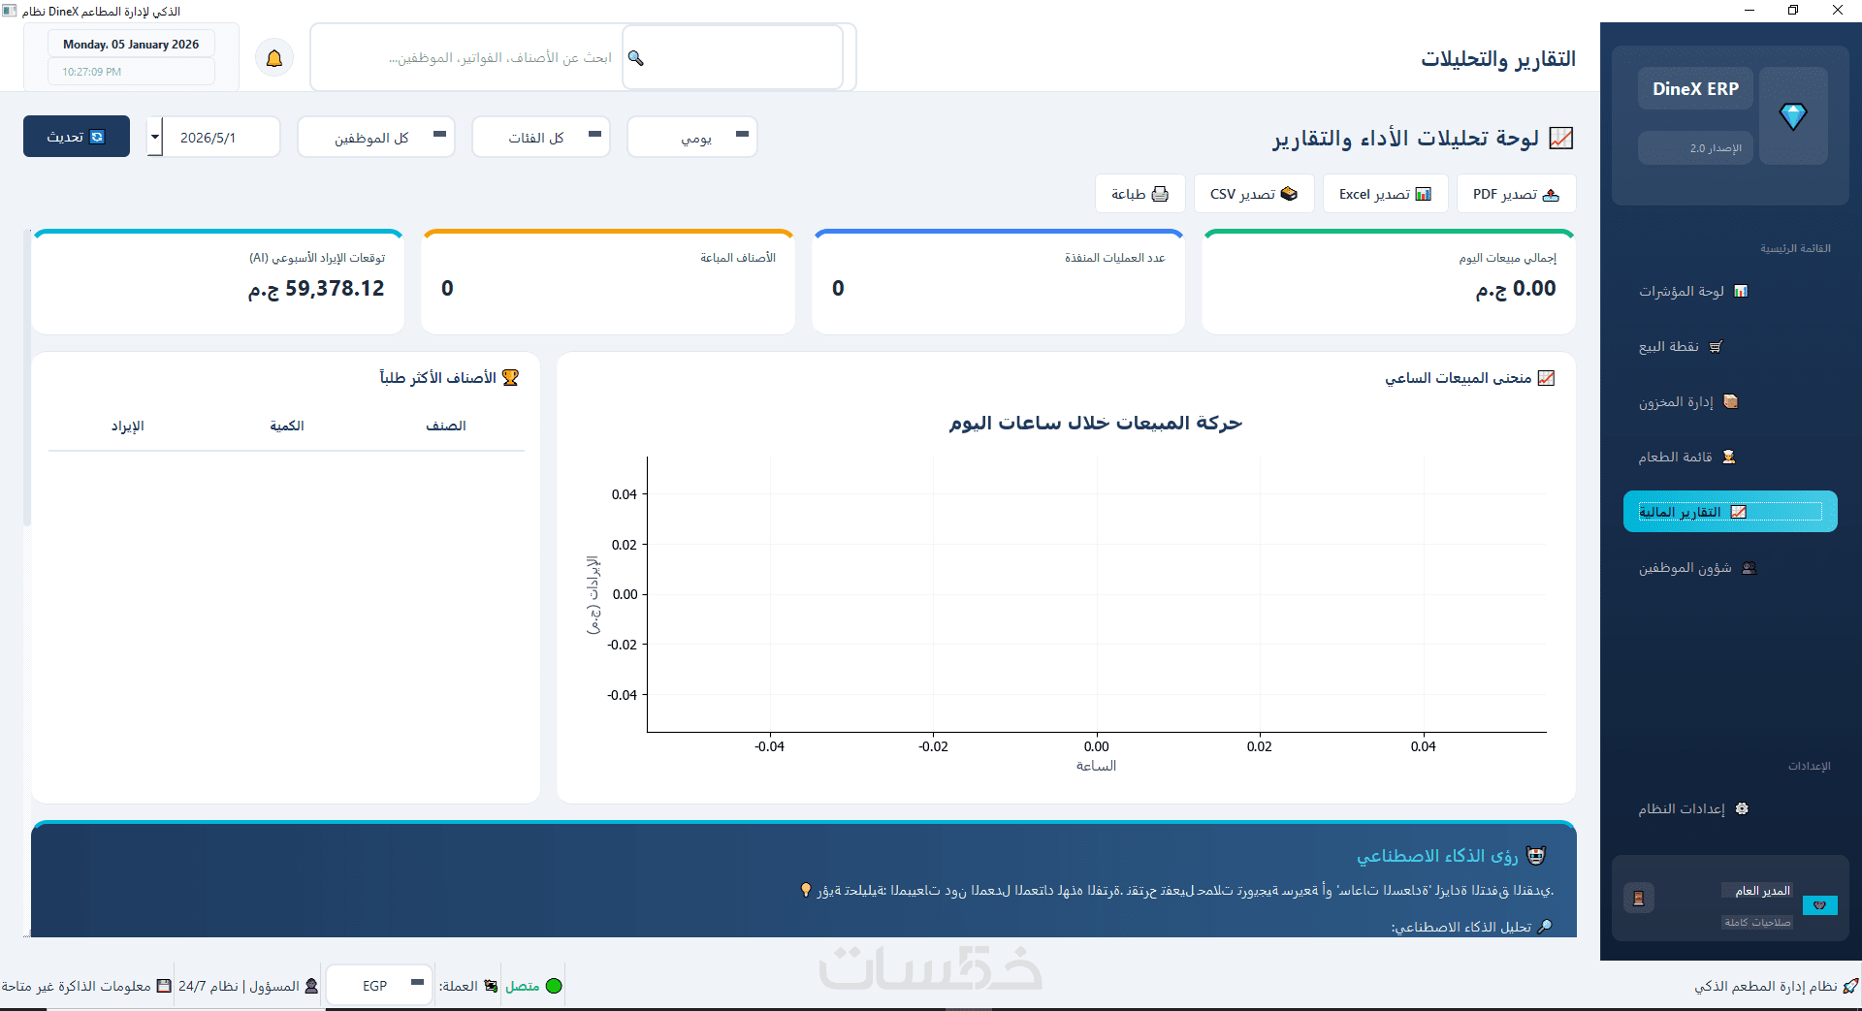Restore down the application window
Viewport: 1862px width, 1011px height.
tap(1793, 10)
